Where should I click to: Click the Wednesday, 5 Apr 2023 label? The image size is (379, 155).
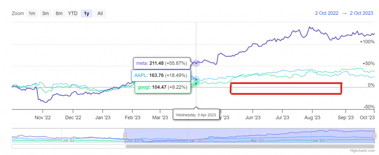click(x=196, y=115)
